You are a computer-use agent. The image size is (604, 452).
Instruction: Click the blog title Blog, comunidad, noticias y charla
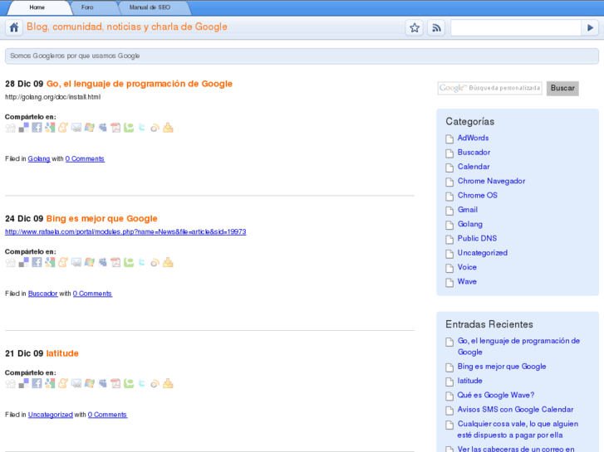127,27
